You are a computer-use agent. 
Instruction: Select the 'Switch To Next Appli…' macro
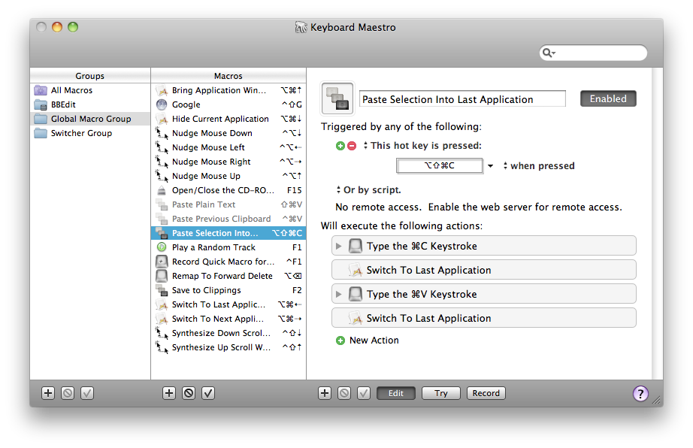[228, 319]
